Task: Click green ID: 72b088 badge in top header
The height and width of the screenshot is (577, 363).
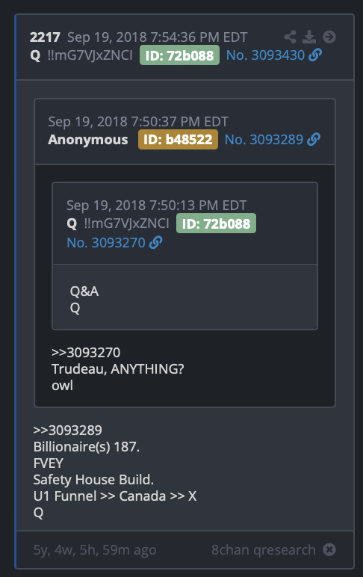Action: (179, 55)
